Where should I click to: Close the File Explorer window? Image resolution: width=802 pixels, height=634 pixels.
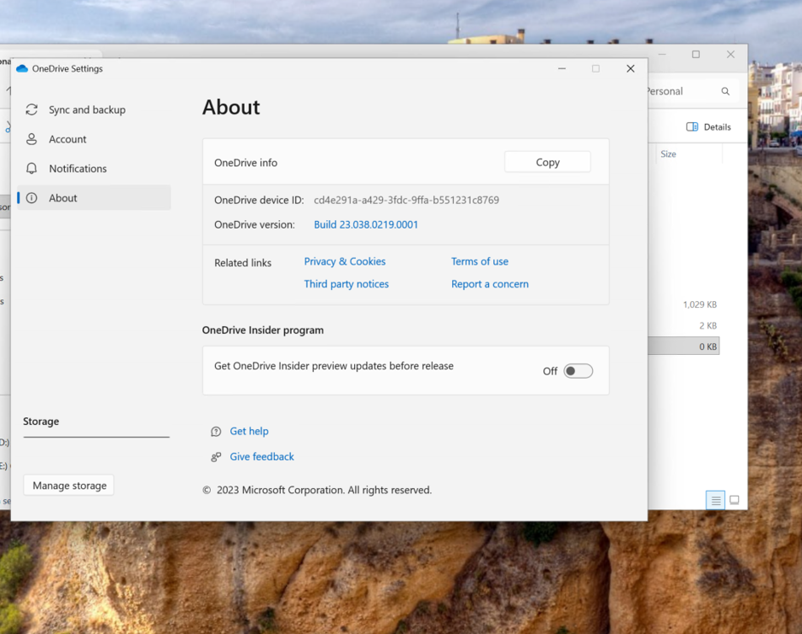(730, 55)
